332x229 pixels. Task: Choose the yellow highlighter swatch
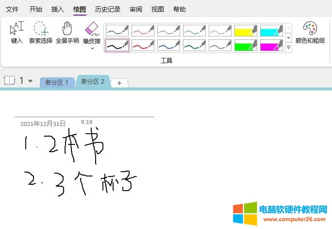[246, 31]
